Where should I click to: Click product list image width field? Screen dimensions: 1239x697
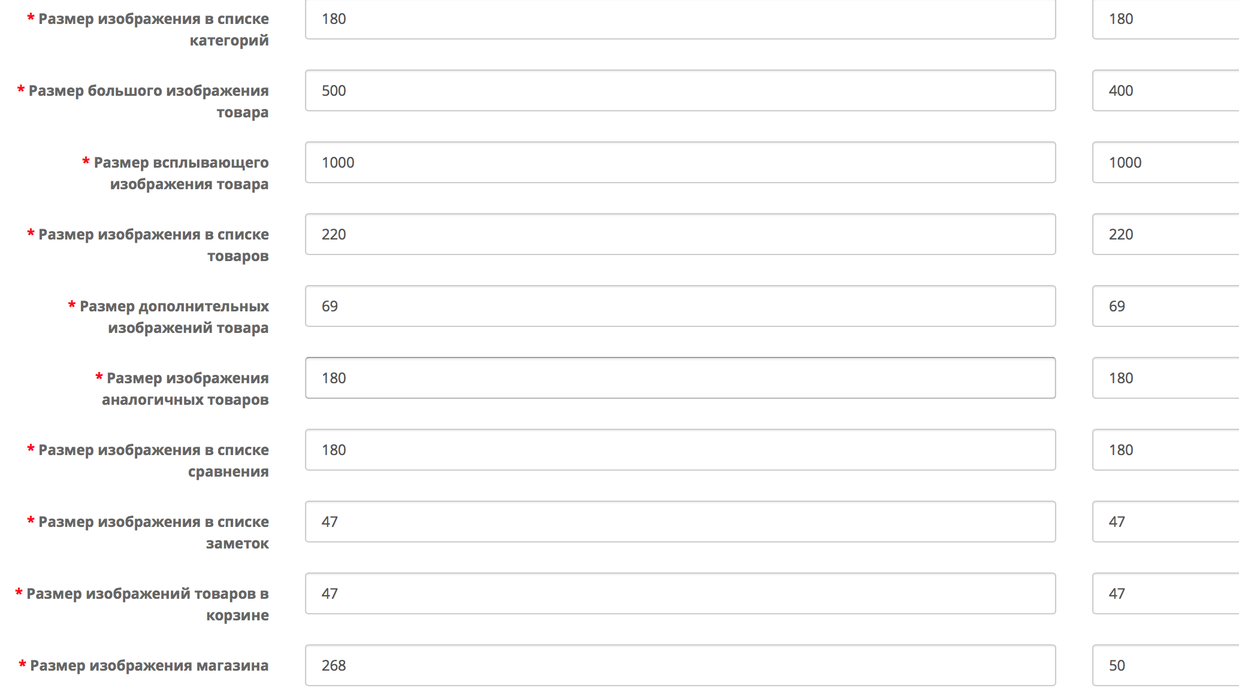(x=680, y=234)
